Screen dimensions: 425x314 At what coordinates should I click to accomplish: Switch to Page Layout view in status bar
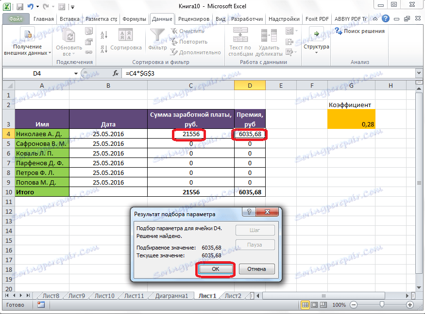click(314, 305)
